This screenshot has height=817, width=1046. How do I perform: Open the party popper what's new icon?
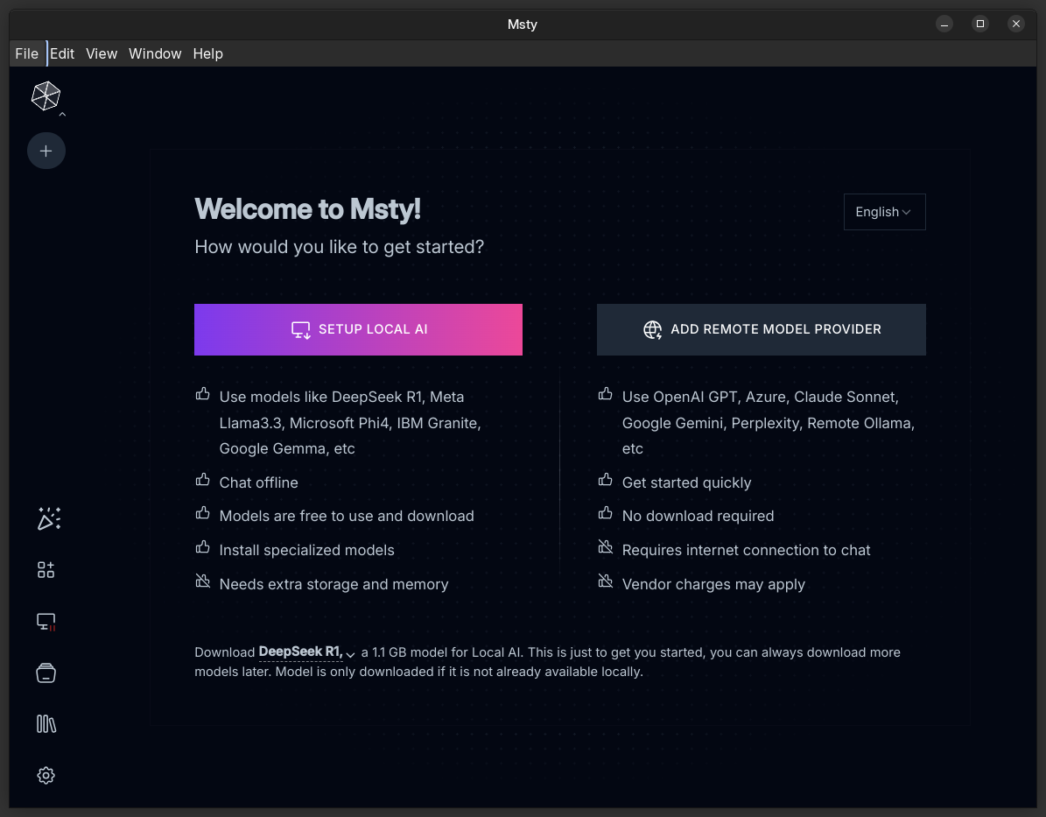click(x=48, y=518)
